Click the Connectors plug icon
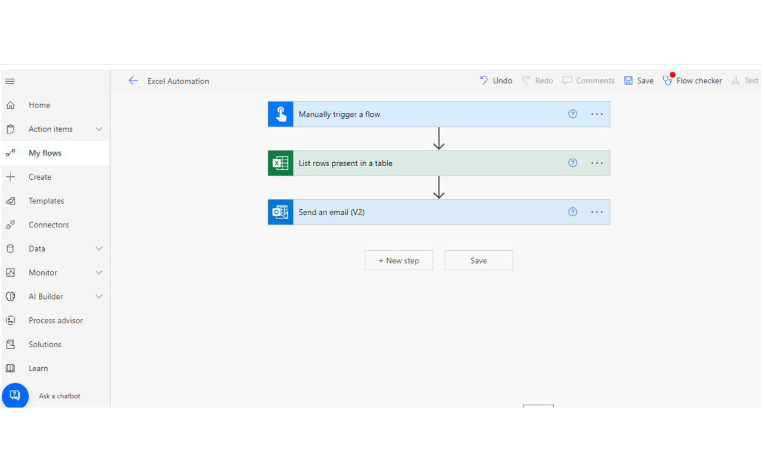Image resolution: width=765 pixels, height=470 pixels. click(x=11, y=225)
